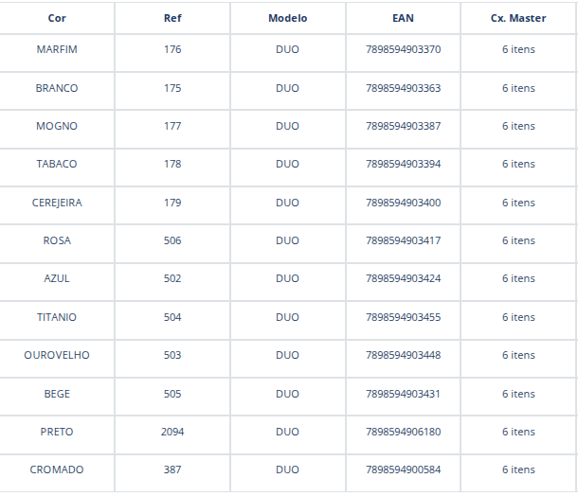This screenshot has height=496, width=578.
Task: Select the BRANCO color cell
Action: click(57, 88)
